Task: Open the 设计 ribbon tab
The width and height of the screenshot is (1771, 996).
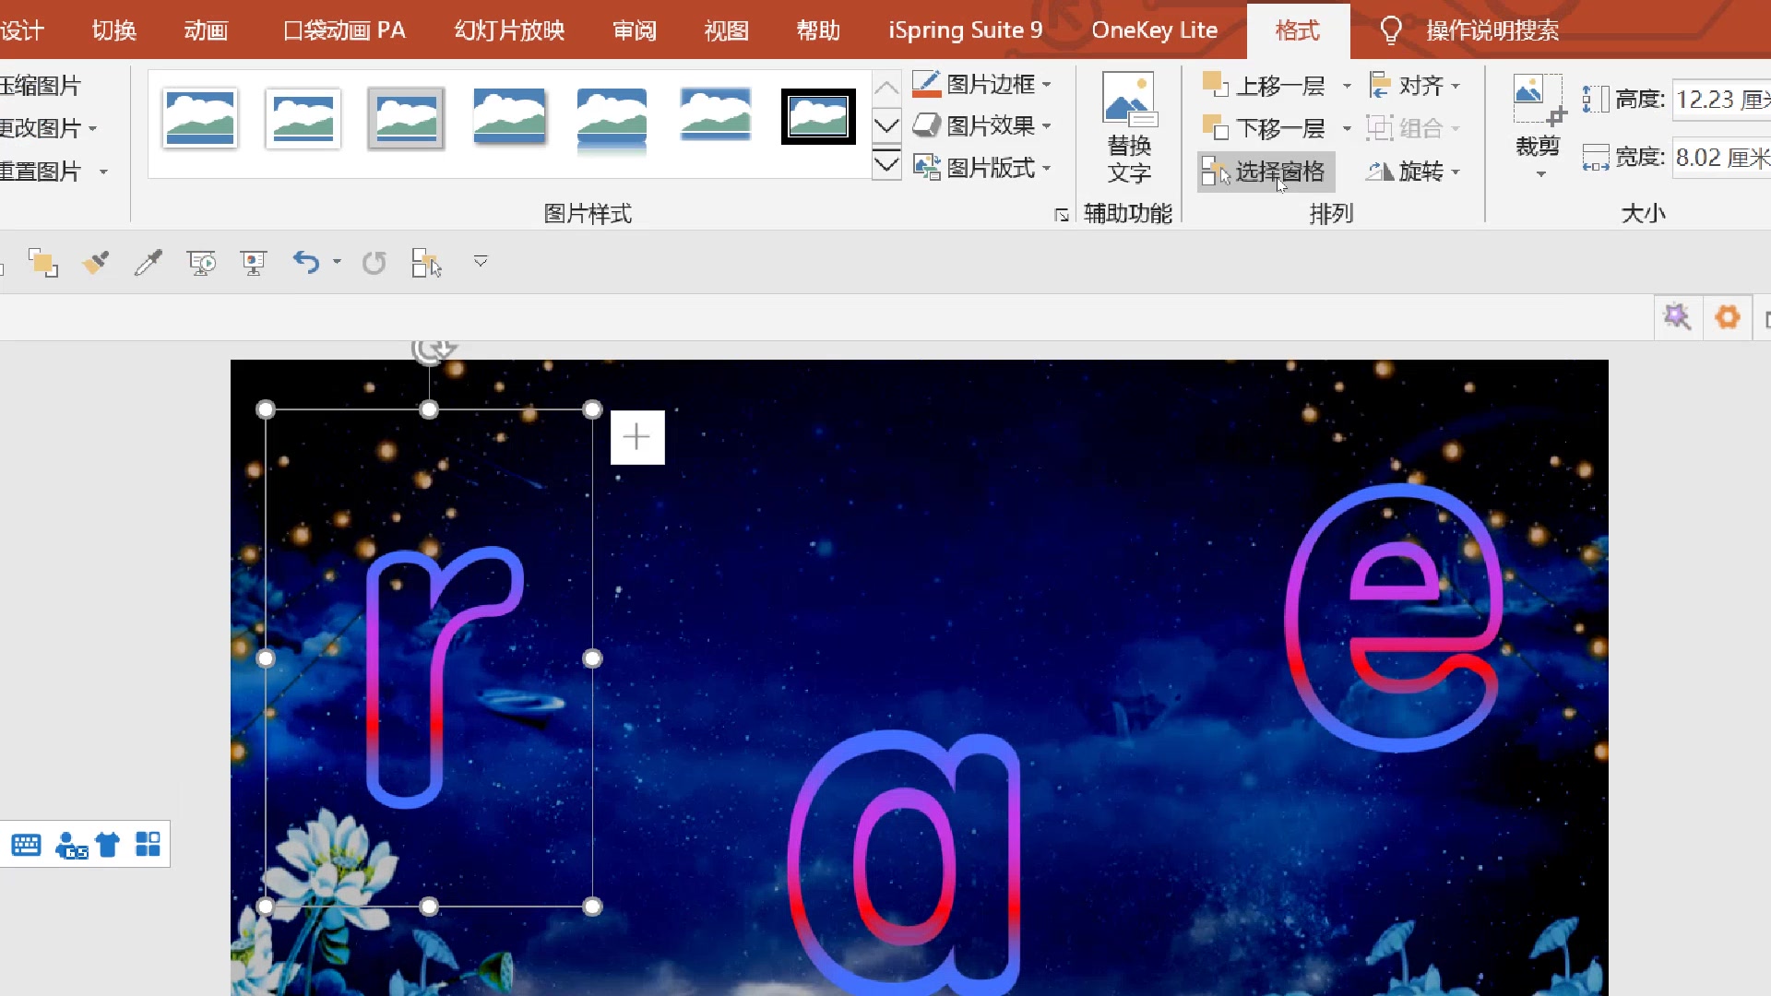Action: click(21, 30)
